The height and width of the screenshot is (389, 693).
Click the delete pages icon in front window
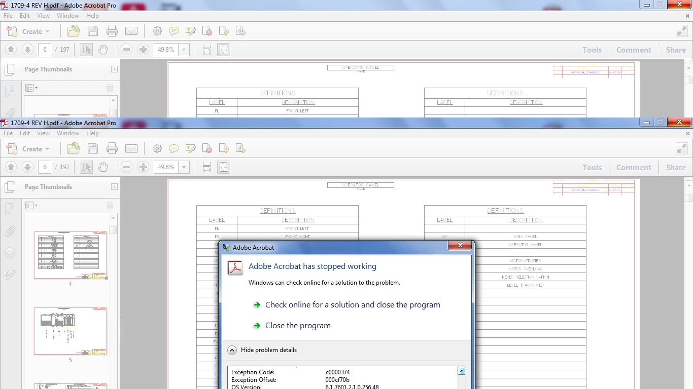(207, 149)
